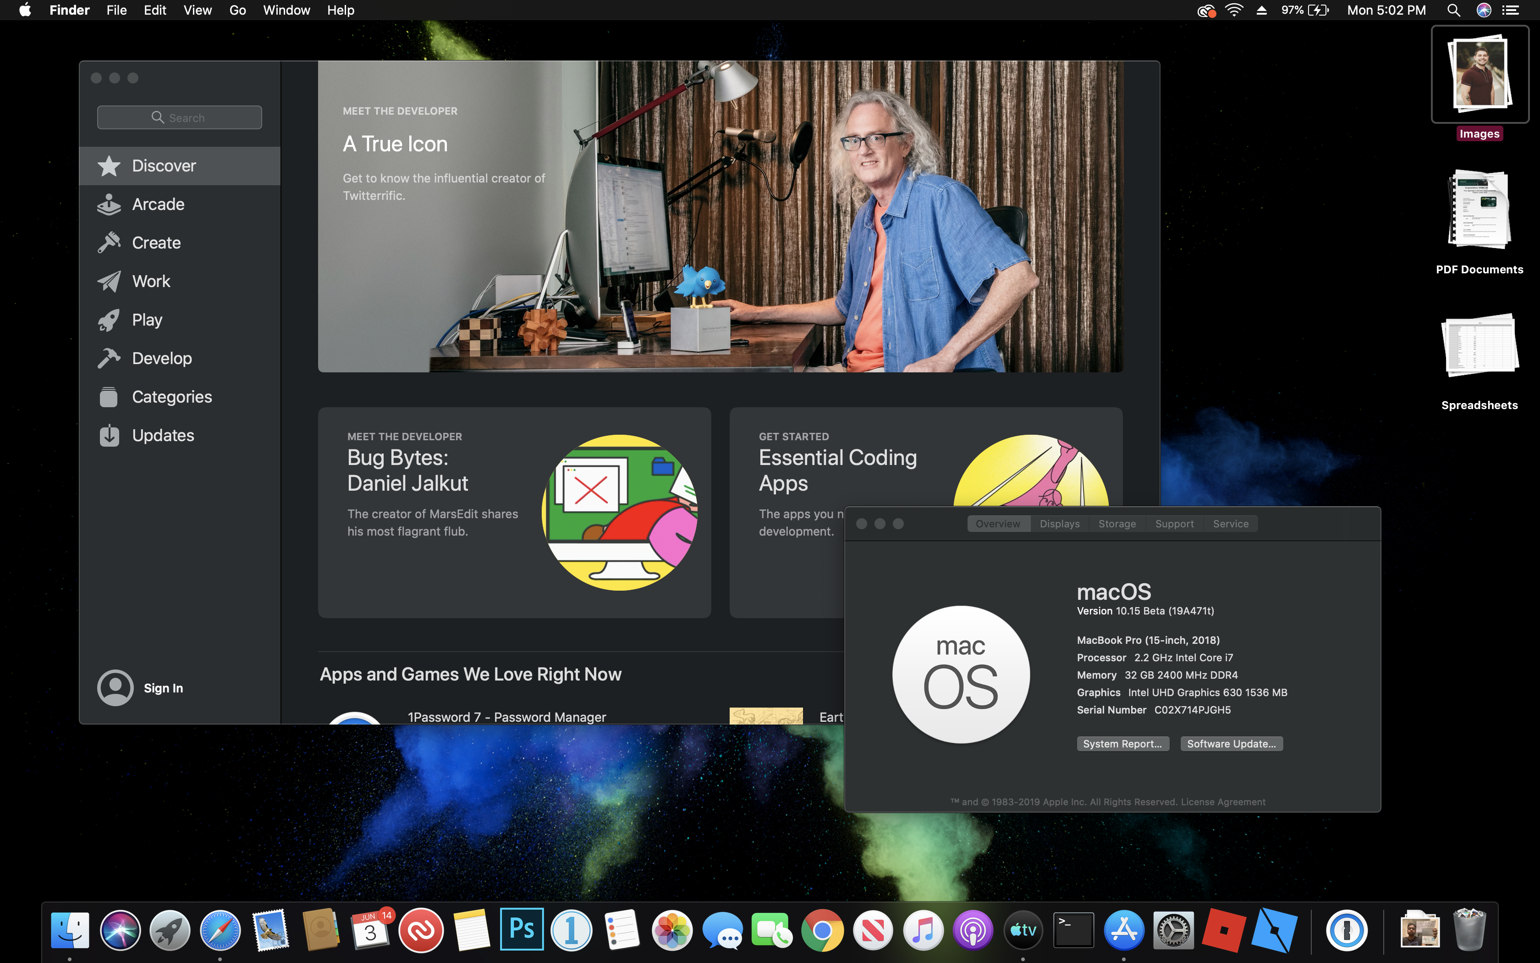The image size is (1540, 963).
Task: Open Finder from the Dock
Action: [70, 930]
